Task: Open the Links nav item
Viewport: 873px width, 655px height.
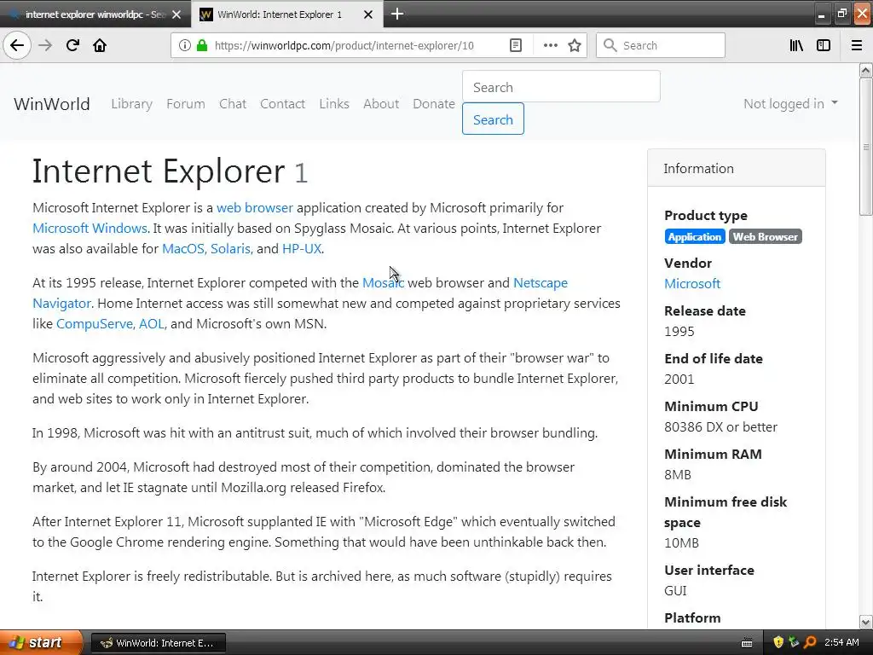Action: 334,103
